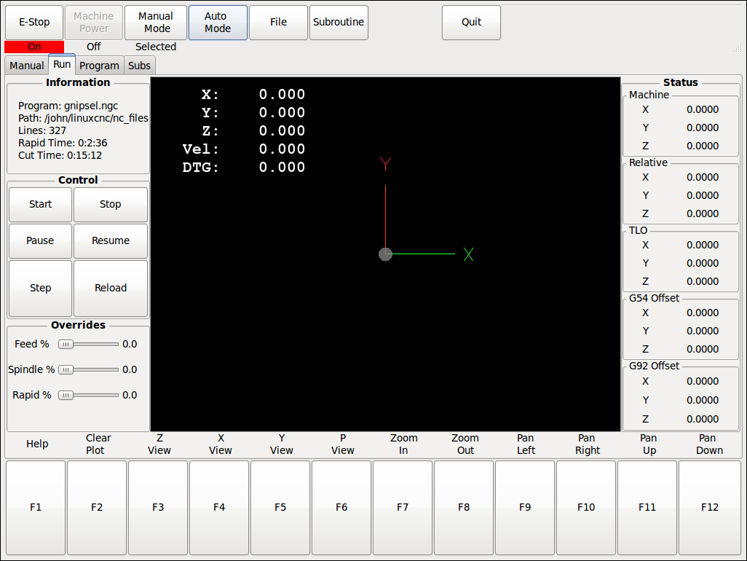The width and height of the screenshot is (747, 561).
Task: Click the F1 Help key
Action: 36,507
